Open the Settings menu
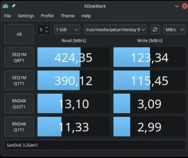 point(26,16)
